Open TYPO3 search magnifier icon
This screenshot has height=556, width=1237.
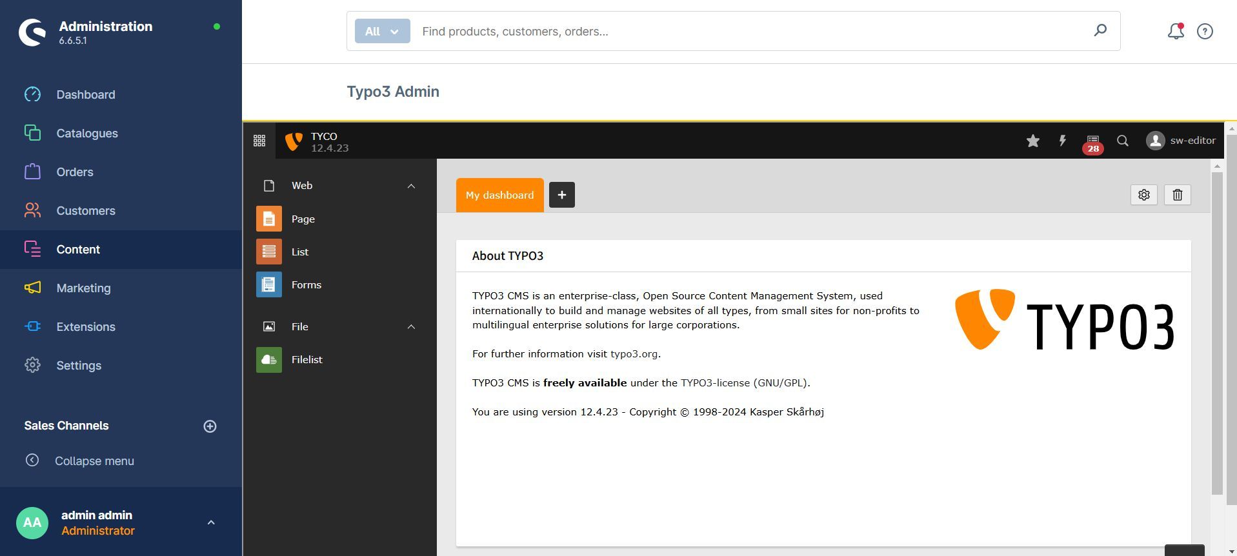(x=1123, y=141)
